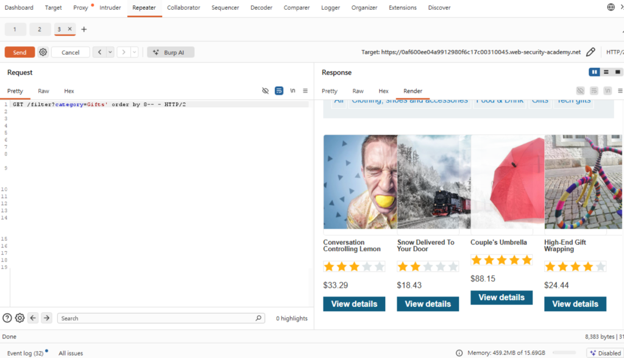624x358 pixels.
Task: Open Event log in the status bar
Action: pyautogui.click(x=26, y=353)
